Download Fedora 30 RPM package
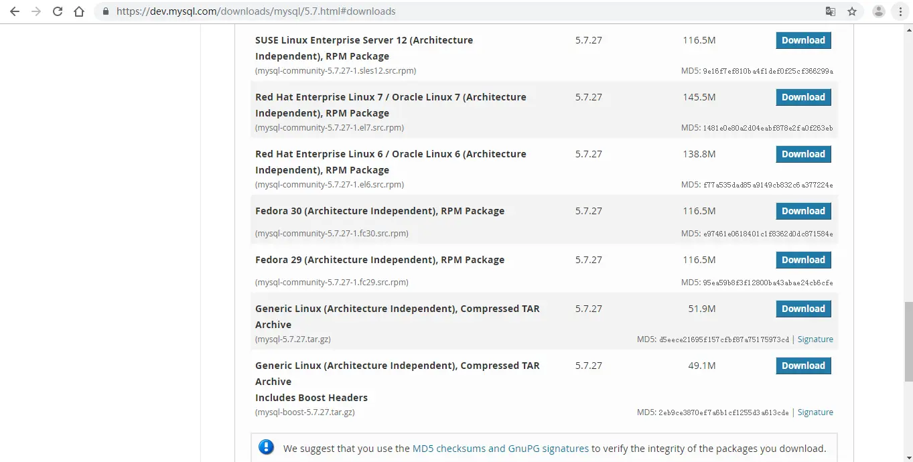Viewport: 913px width, 462px height. tap(803, 211)
